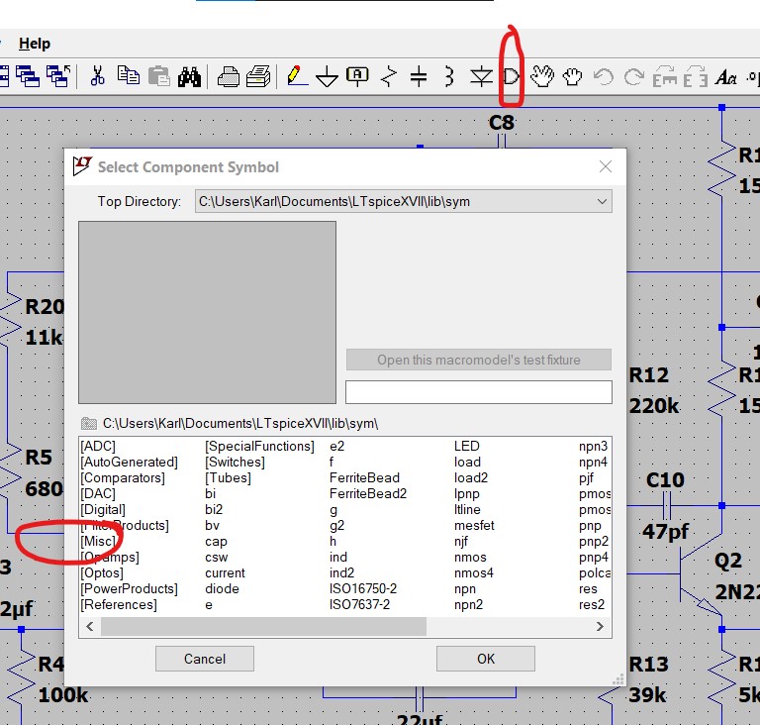Select the Resistor tool
The image size is (760, 725).
point(389,76)
